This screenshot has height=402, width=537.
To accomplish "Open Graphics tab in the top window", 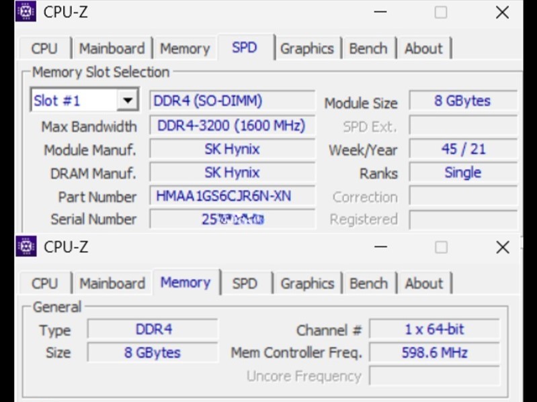I will point(307,48).
